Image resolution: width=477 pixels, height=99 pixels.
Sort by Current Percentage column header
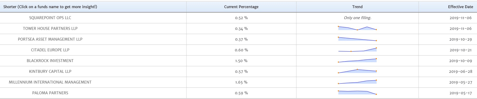coord(241,7)
